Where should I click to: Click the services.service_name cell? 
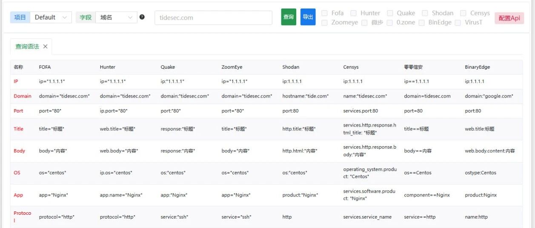tap(367, 217)
